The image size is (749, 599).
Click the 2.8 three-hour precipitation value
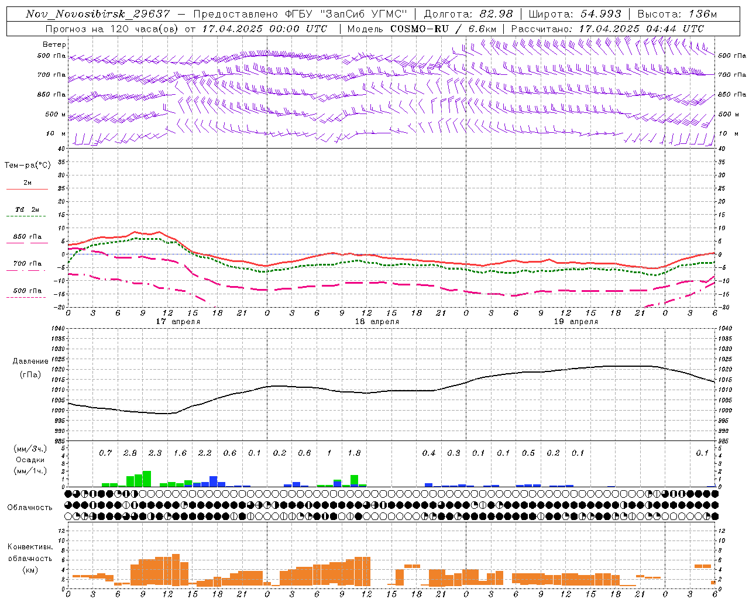[130, 453]
